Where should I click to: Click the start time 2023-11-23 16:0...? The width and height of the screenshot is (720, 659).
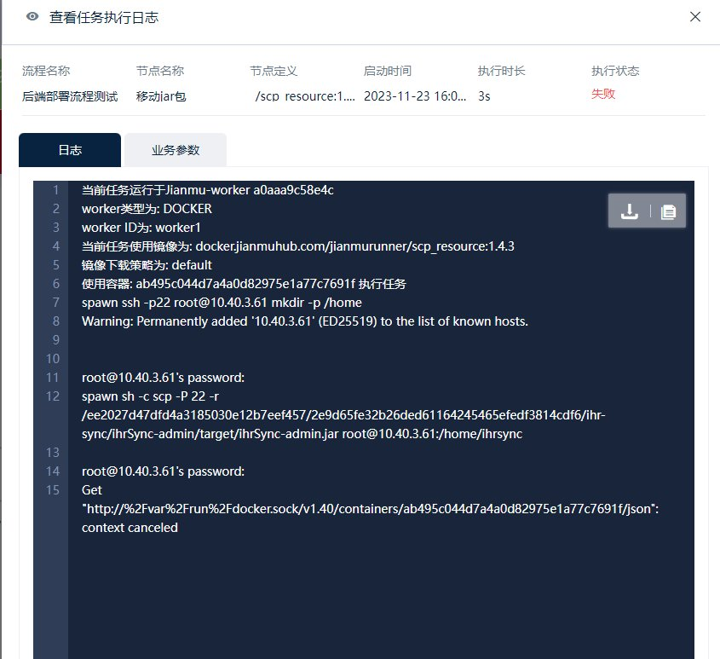point(415,96)
